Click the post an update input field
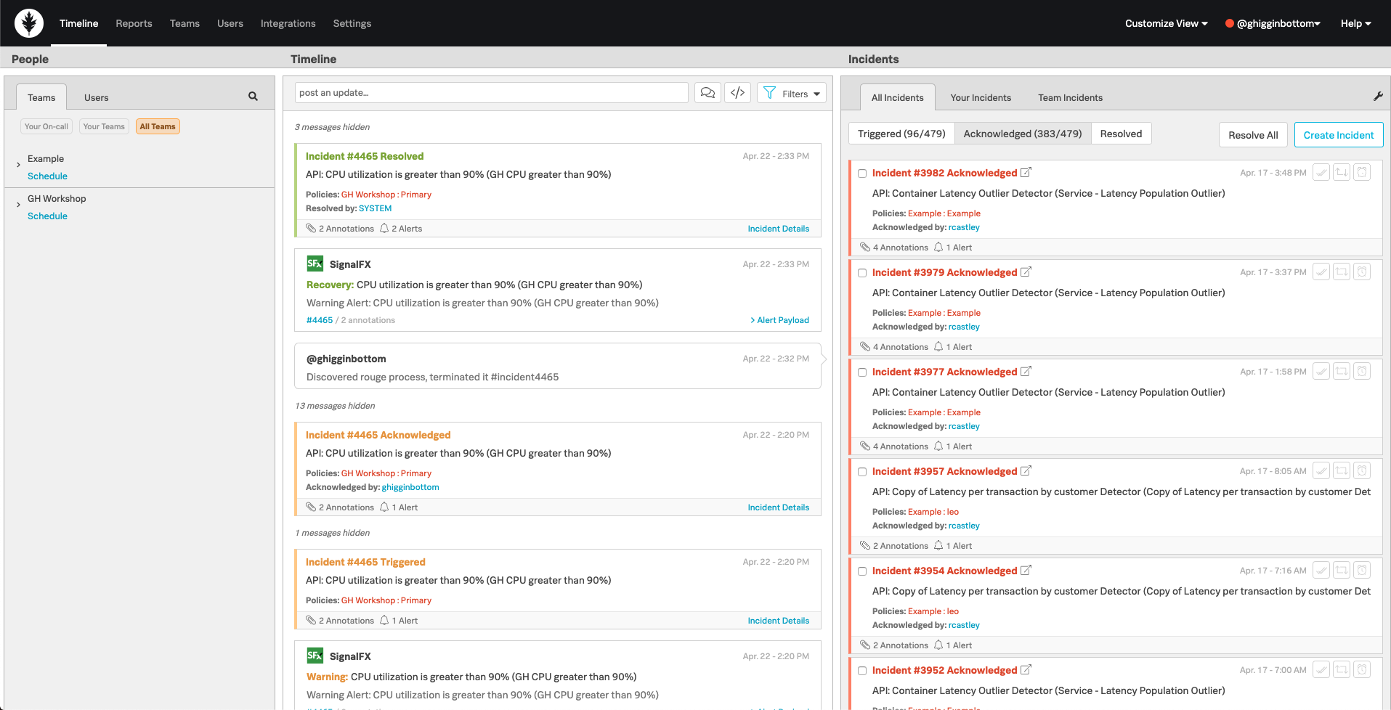 point(491,92)
